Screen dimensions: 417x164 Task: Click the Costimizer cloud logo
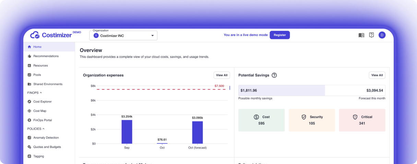click(35, 35)
